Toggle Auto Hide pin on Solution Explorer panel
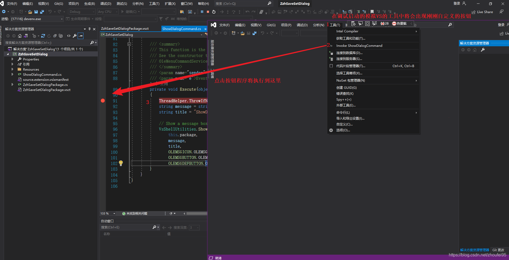The width and height of the screenshot is (509, 260). 89,29
